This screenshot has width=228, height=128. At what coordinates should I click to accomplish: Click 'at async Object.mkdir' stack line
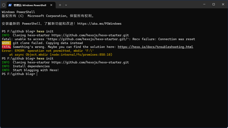(x=61, y=55)
